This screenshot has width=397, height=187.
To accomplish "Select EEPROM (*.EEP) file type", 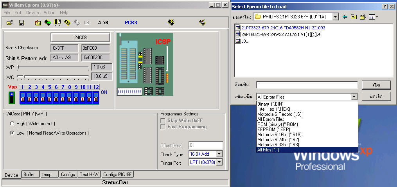I will click(x=307, y=129).
